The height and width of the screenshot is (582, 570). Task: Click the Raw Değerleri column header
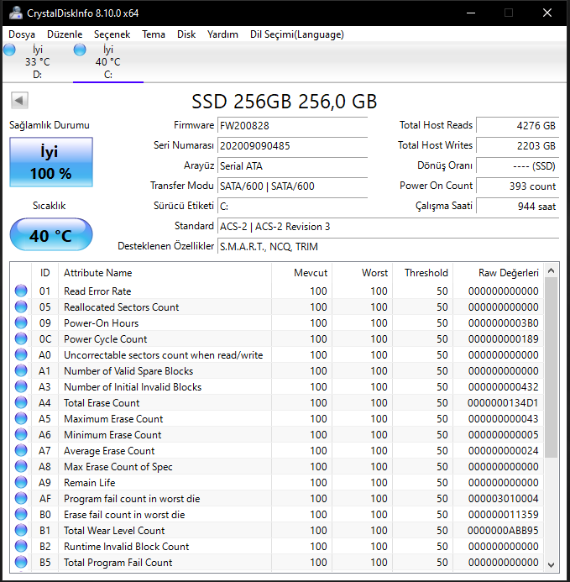pos(499,273)
